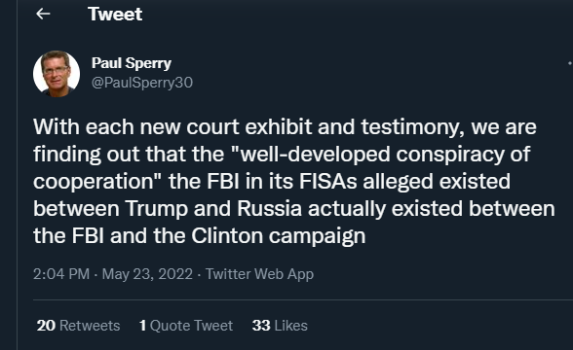Image resolution: width=573 pixels, height=350 pixels.
Task: View the 33 Likes list
Action: coord(280,326)
